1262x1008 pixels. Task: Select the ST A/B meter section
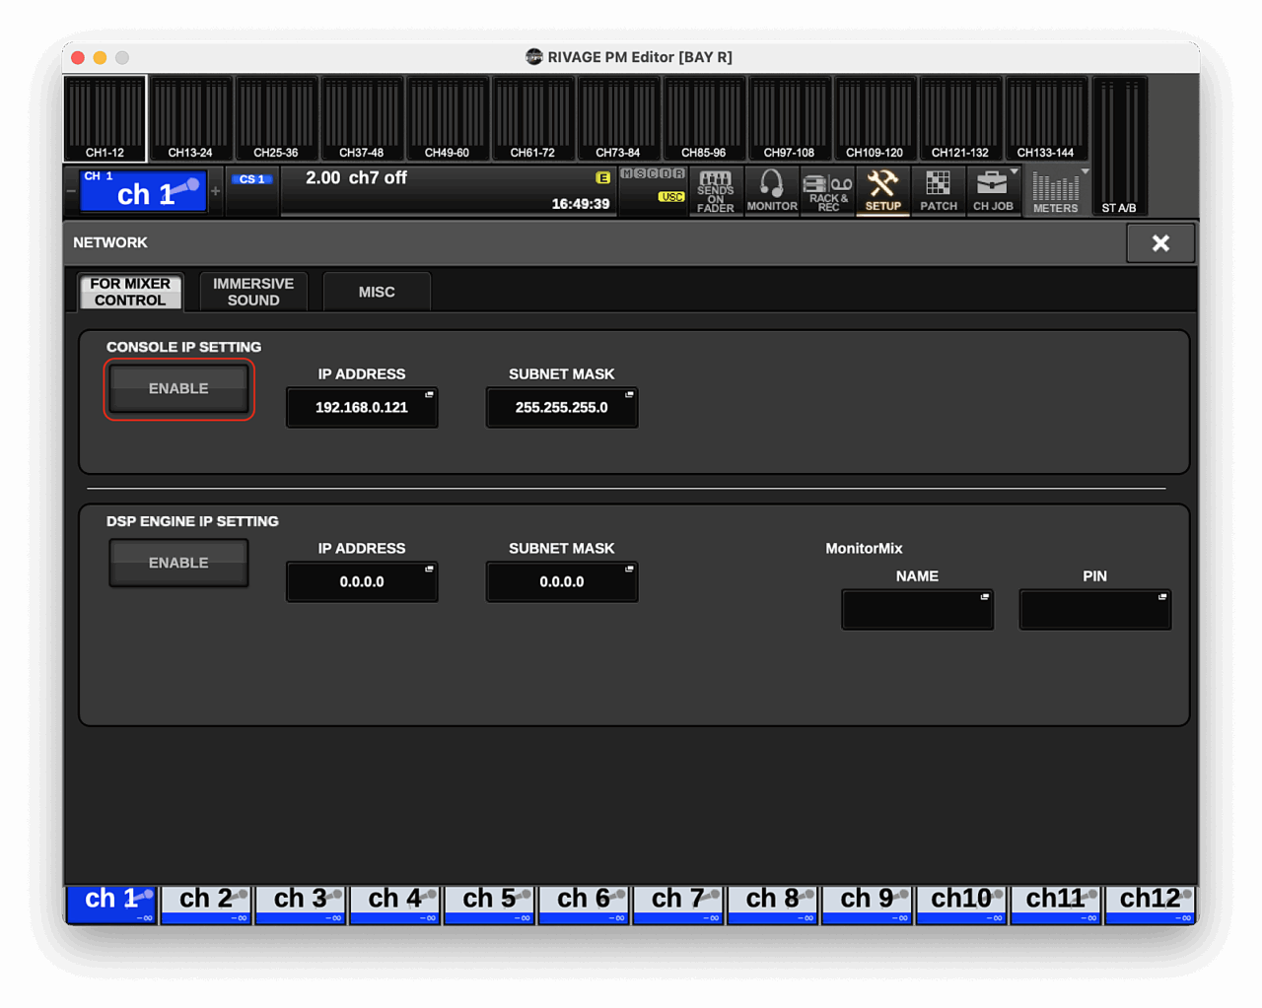[x=1119, y=146]
